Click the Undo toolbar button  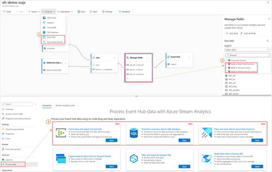[x=7, y=12]
